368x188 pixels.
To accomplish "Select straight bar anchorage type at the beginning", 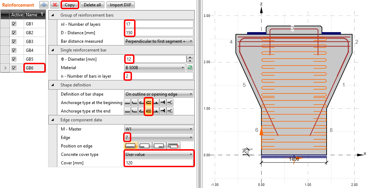I will tap(127, 103).
